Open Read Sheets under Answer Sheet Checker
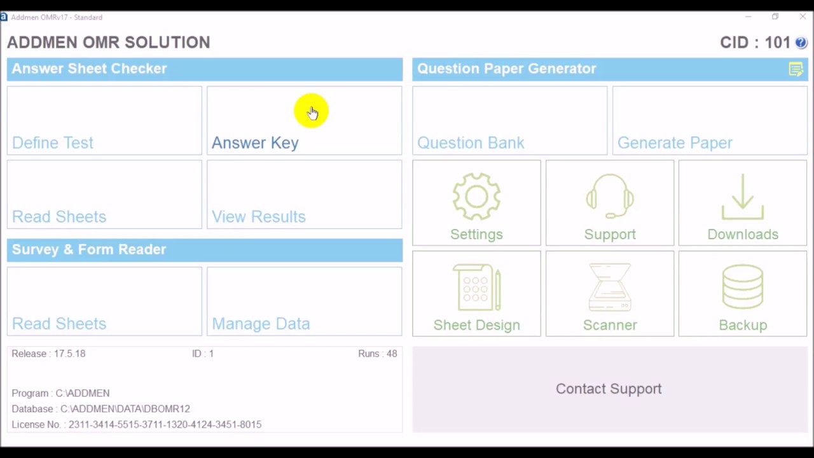 (104, 195)
